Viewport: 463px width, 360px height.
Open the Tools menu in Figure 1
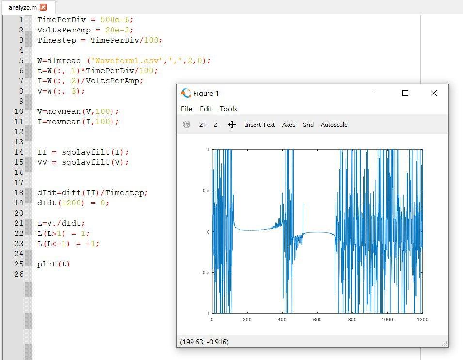coord(228,109)
